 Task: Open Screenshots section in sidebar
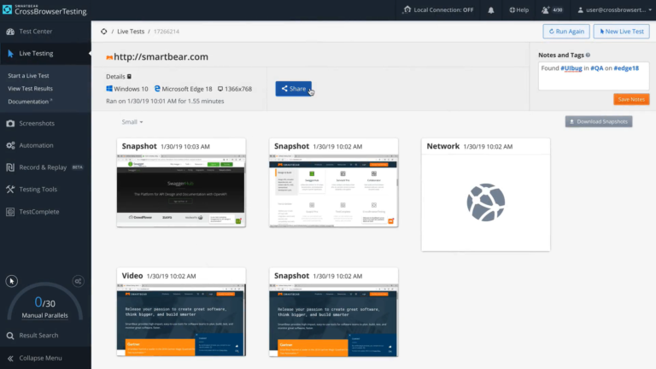[x=37, y=123]
